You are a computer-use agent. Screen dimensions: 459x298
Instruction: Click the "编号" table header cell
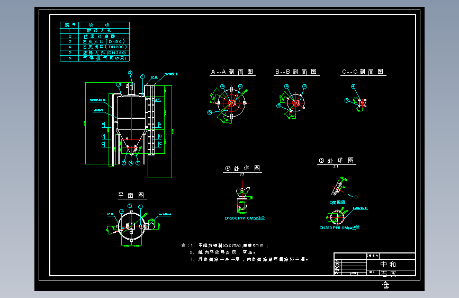click(70, 25)
